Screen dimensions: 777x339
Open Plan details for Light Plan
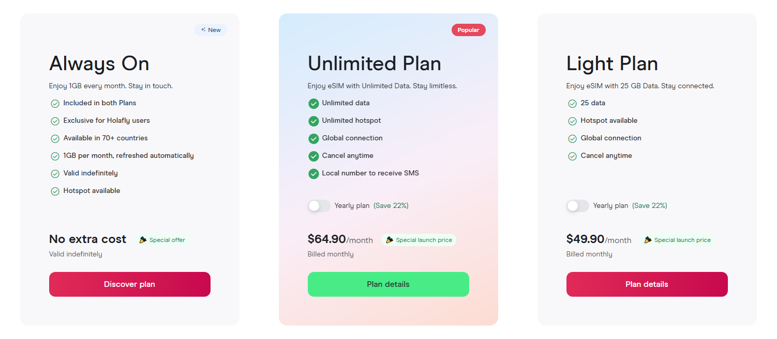click(647, 284)
